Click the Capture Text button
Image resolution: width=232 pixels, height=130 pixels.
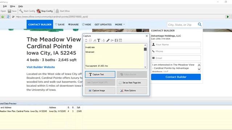click(x=100, y=74)
